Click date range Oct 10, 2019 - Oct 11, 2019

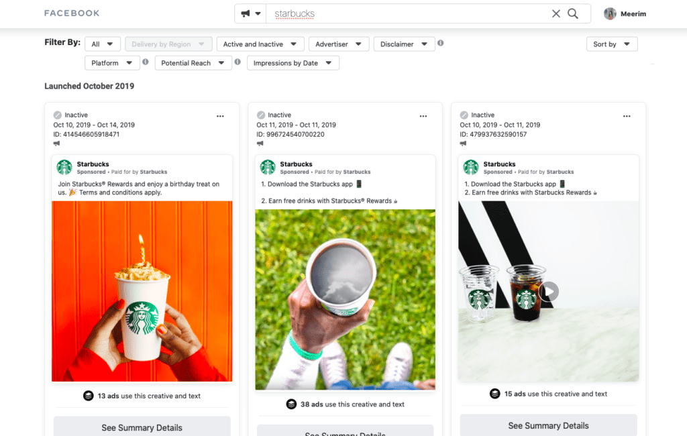pyautogui.click(x=500, y=125)
